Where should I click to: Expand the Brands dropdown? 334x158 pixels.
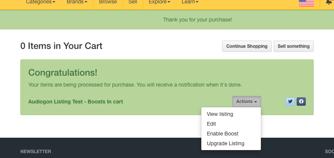tap(77, 2)
